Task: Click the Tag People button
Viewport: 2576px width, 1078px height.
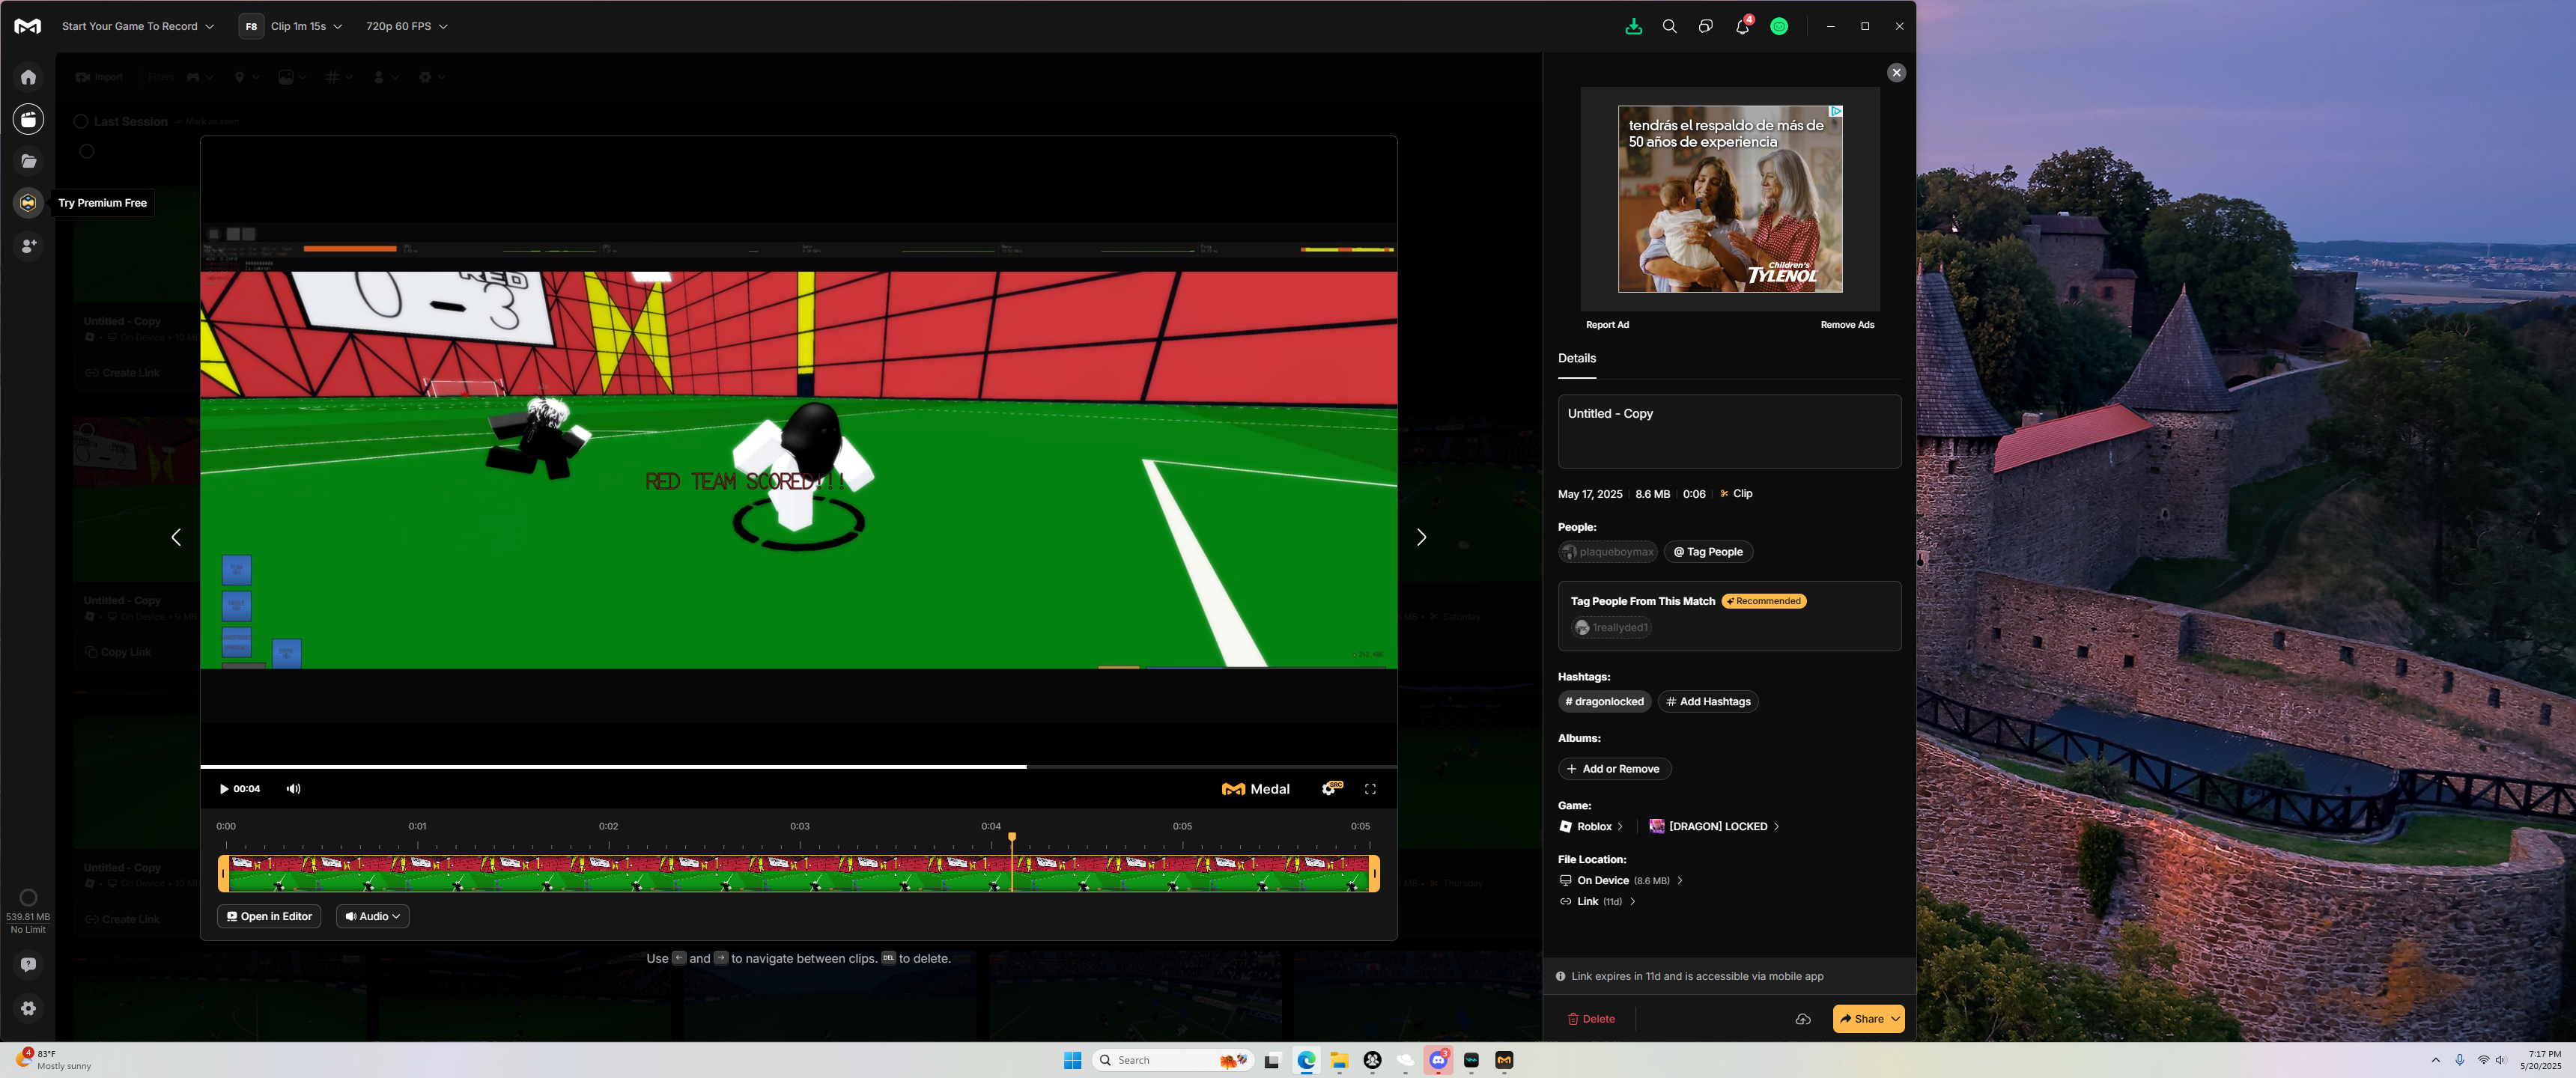Action: [x=1708, y=552]
